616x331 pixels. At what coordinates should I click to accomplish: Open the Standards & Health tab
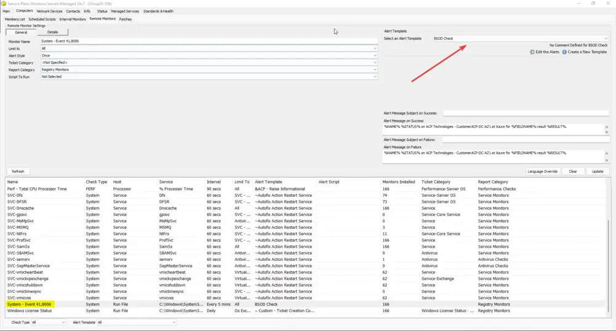(x=158, y=11)
